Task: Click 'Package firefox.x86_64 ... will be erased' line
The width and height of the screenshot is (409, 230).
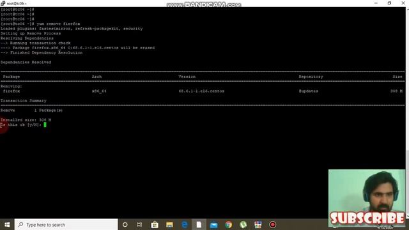Action: pos(77,48)
